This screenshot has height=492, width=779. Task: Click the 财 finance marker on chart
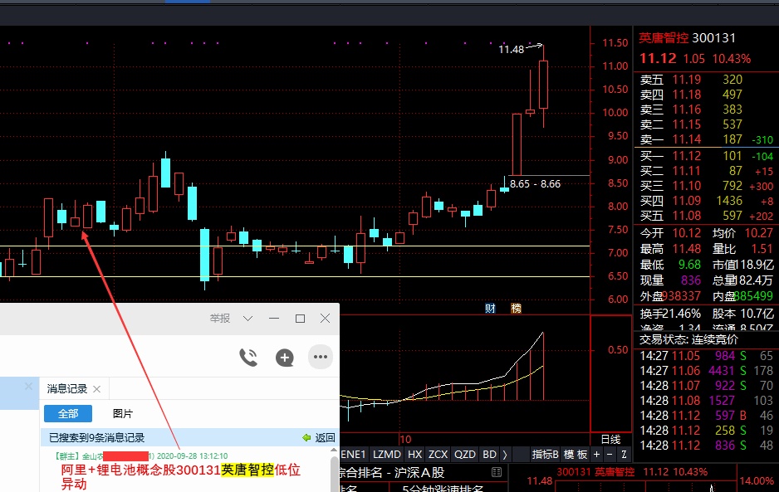pos(490,309)
